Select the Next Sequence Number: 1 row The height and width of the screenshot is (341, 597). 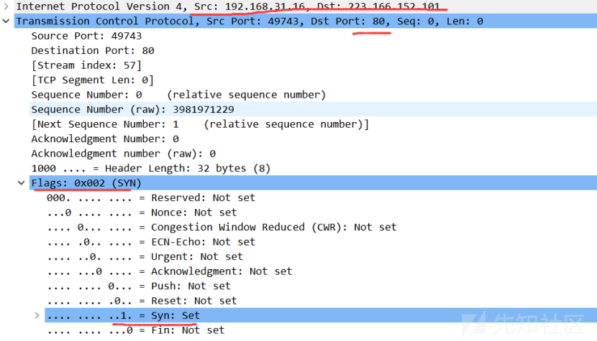[199, 124]
